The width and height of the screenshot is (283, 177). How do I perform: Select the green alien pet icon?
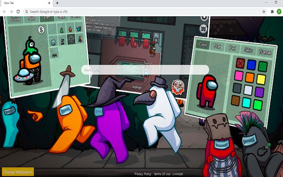tap(61, 30)
